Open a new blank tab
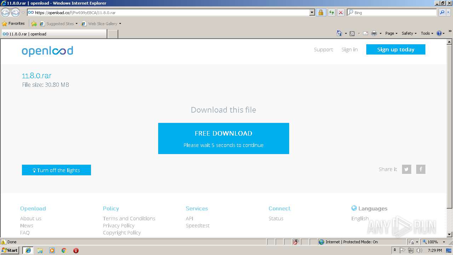This screenshot has height=255, width=453. (113, 34)
